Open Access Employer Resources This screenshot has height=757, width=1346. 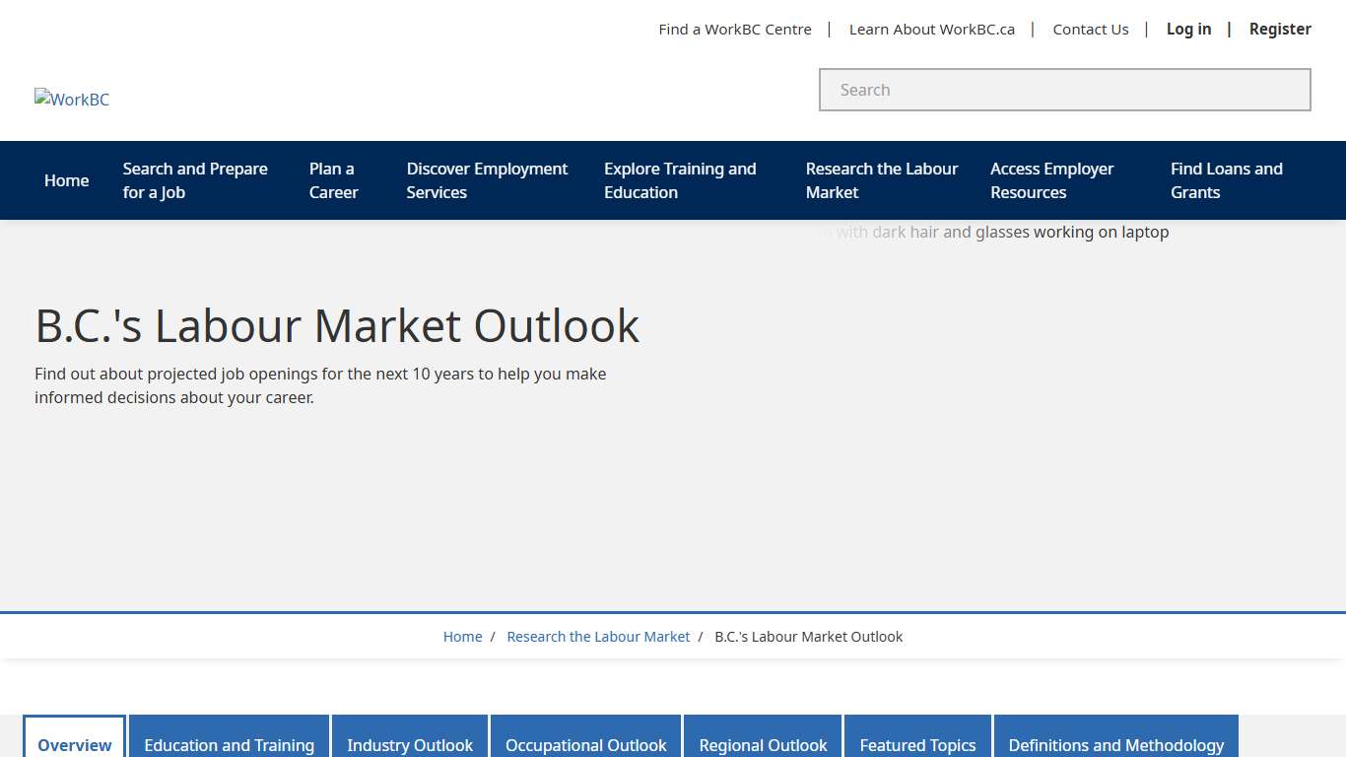(x=1052, y=180)
